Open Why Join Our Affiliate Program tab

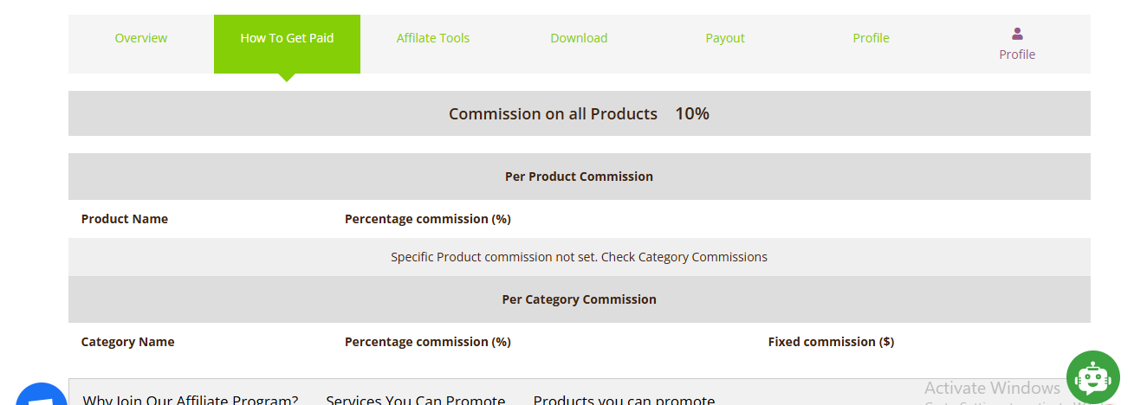[x=191, y=400]
